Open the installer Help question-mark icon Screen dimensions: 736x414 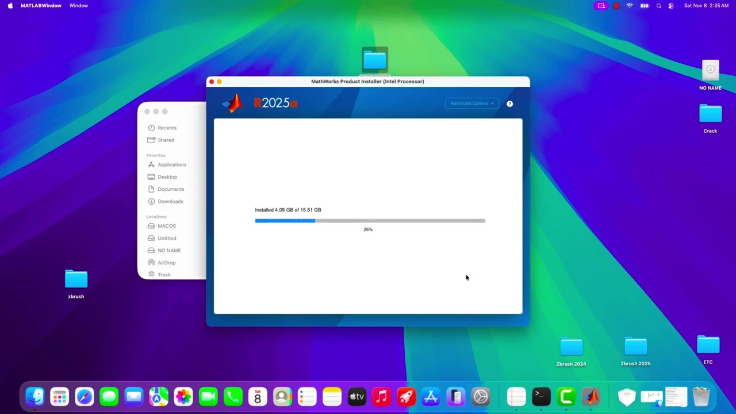(509, 104)
